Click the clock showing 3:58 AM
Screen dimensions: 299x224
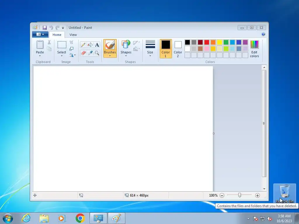[x=284, y=216]
